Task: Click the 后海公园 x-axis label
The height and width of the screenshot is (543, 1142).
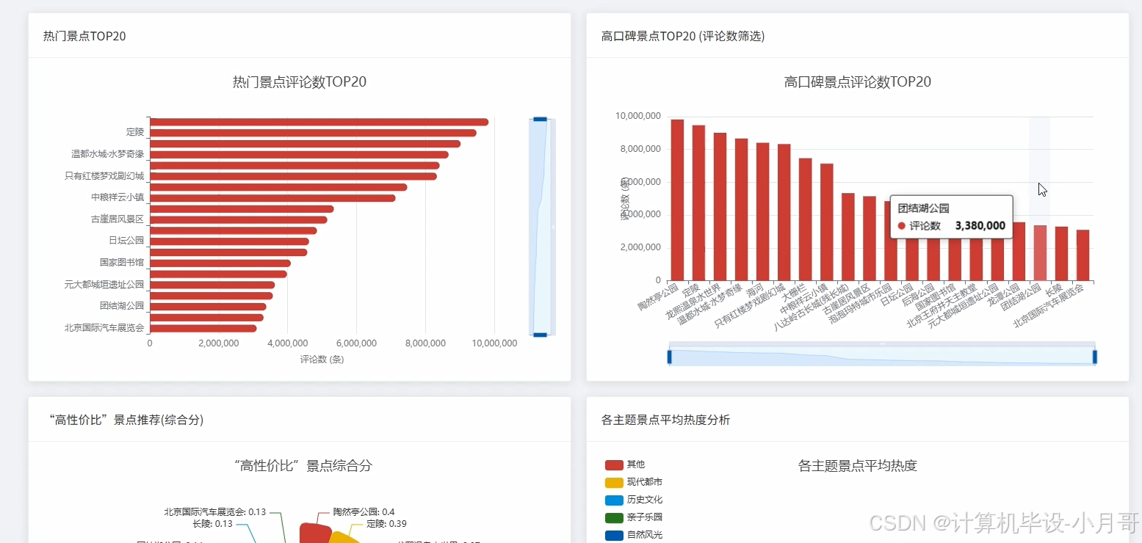Action: coord(918,296)
